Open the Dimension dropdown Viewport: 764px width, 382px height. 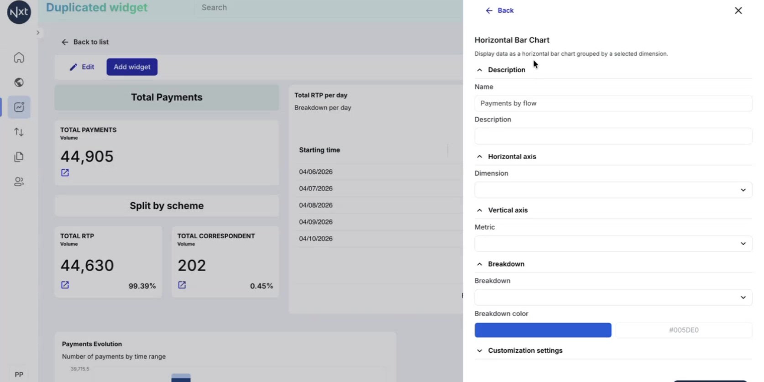pos(613,190)
